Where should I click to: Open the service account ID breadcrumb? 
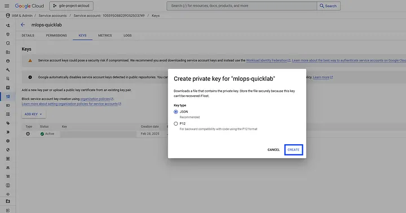pyautogui.click(x=109, y=16)
